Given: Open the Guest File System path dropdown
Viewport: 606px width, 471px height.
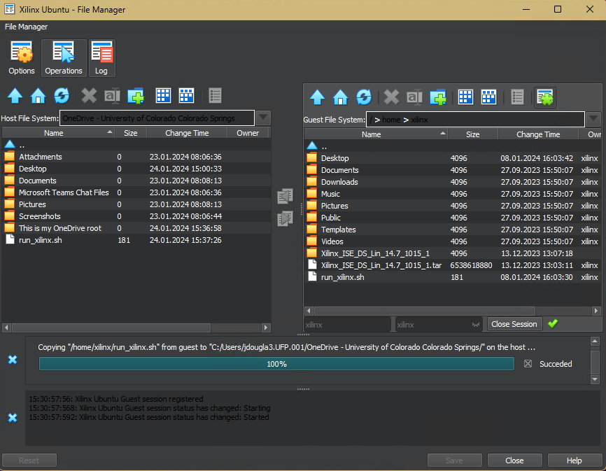Looking at the screenshot, I should point(593,120).
